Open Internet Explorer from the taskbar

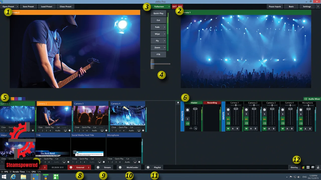coord(13,177)
